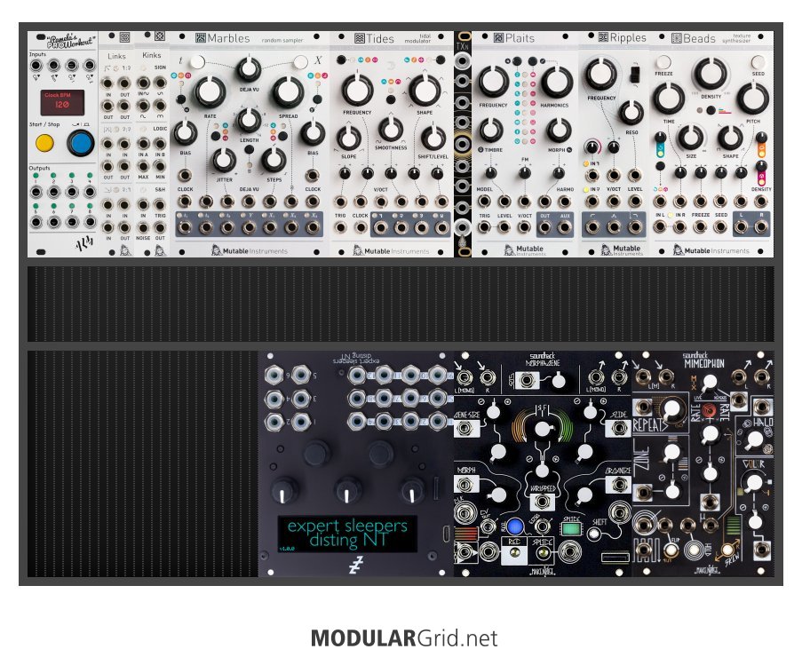Viewport: 810px width, 657px height.
Task: Click the Make Noise logo on Mimeophon
Action: click(708, 571)
